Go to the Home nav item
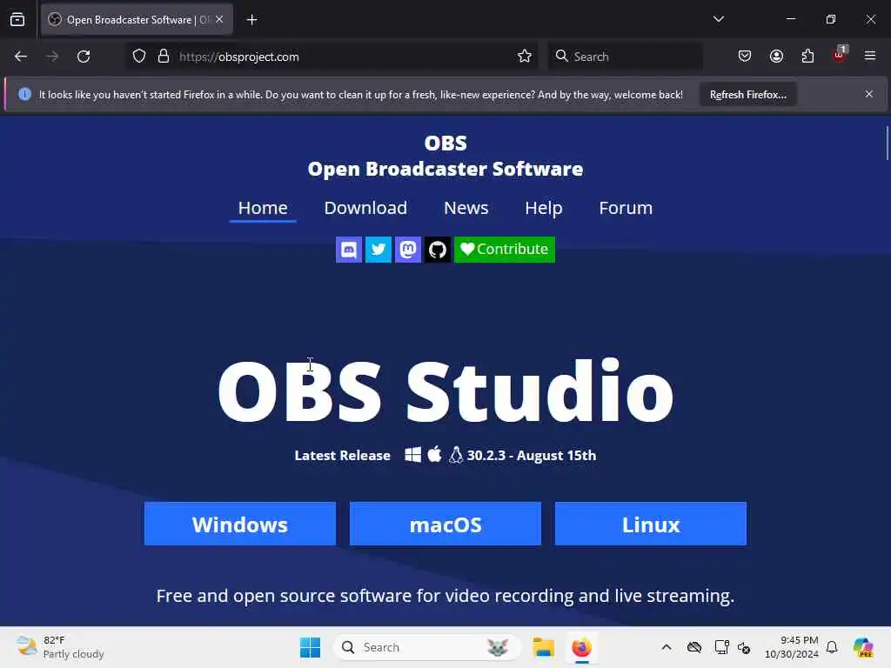 click(x=263, y=208)
